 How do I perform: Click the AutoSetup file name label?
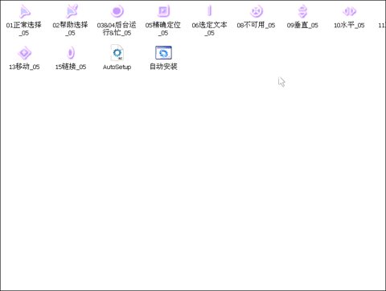pyautogui.click(x=117, y=67)
